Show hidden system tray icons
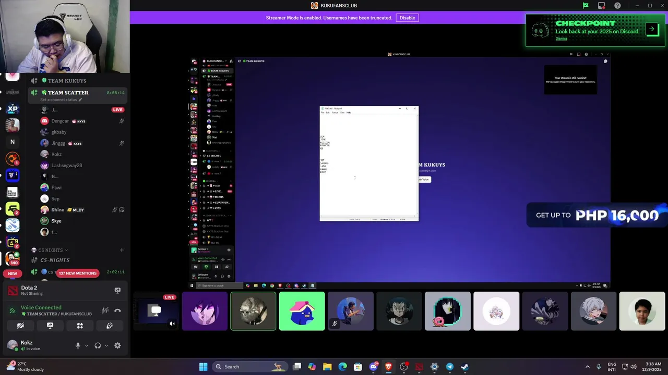 click(587, 367)
